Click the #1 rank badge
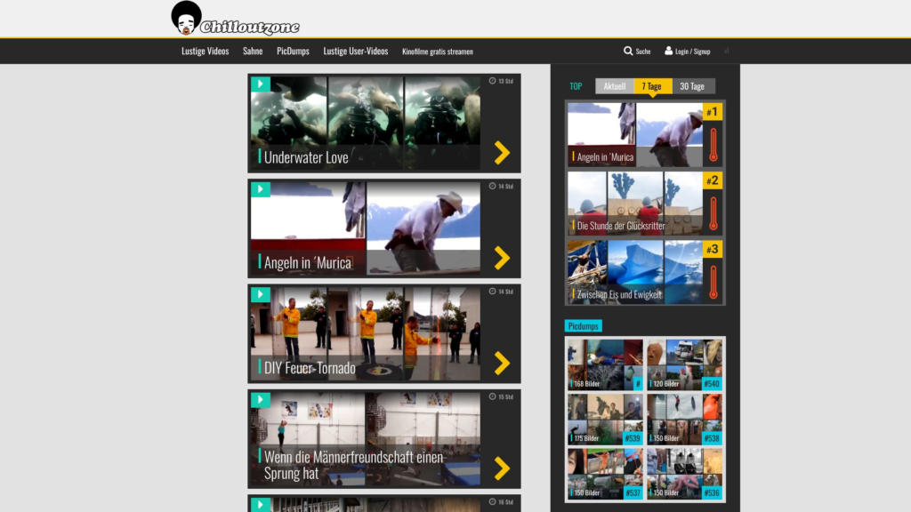911x512 pixels. tap(713, 111)
